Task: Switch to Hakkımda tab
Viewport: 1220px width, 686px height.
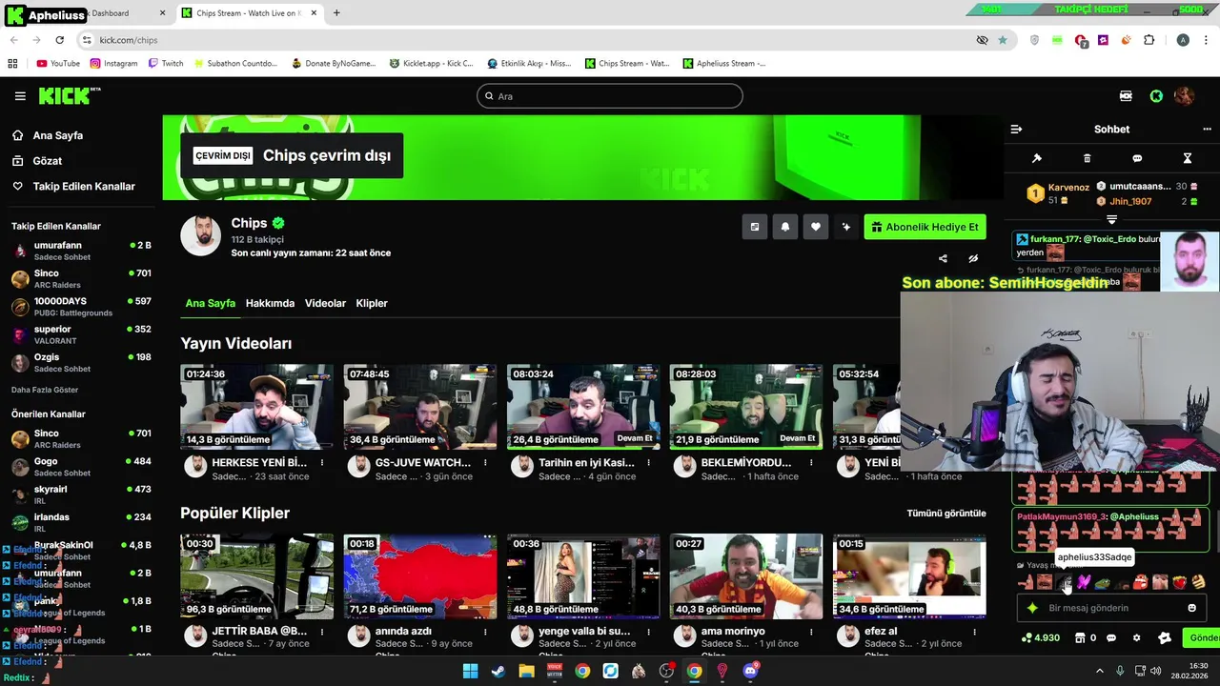Action: click(x=270, y=303)
